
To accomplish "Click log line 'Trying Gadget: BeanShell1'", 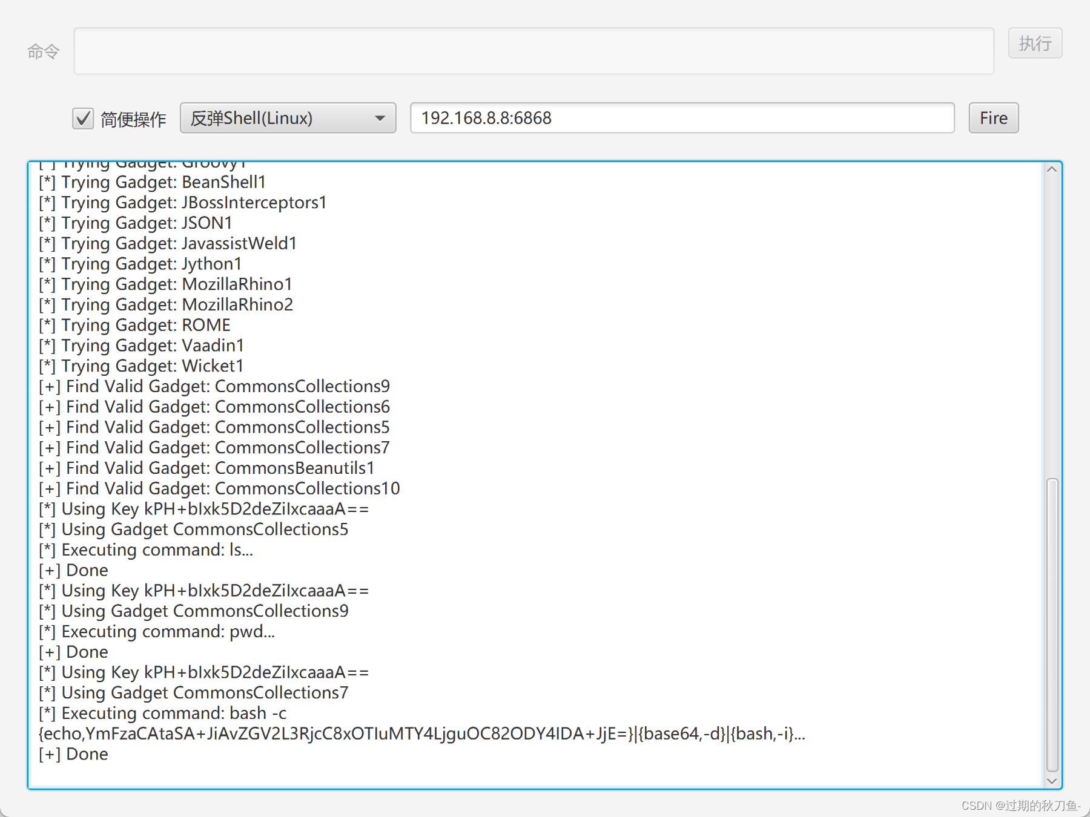I will click(152, 182).
